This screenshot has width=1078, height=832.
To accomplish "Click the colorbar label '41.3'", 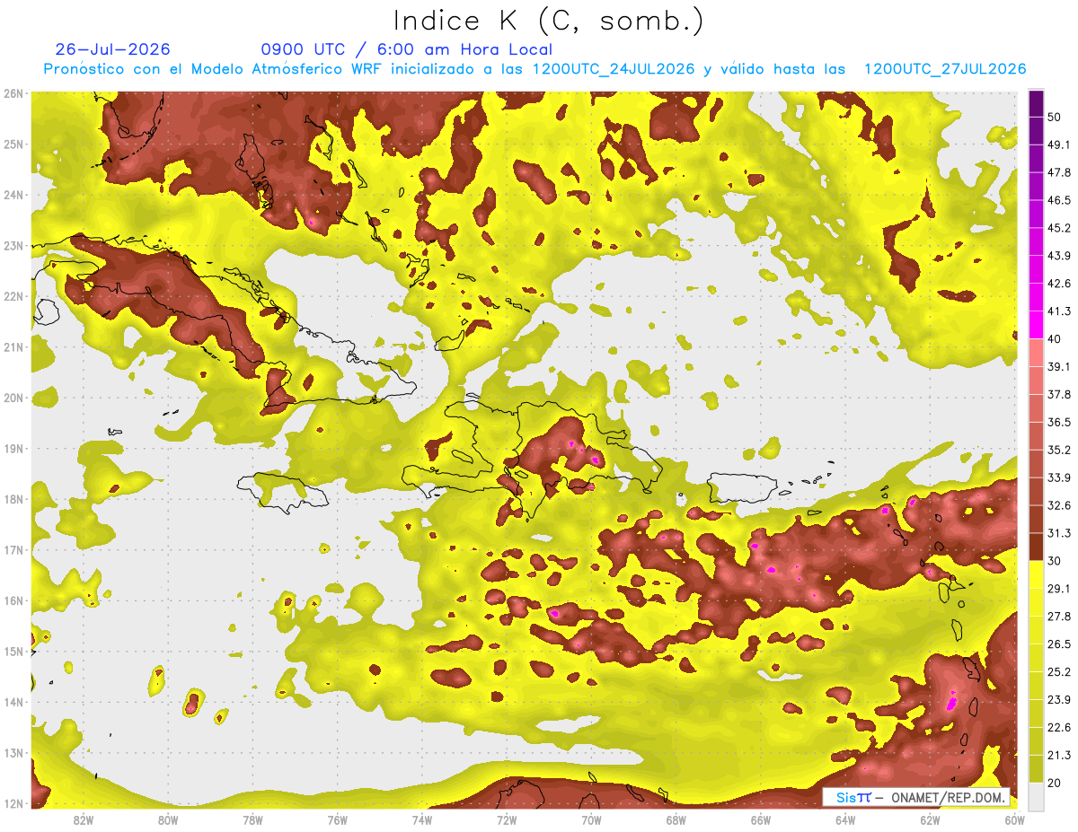I will [x=1059, y=311].
